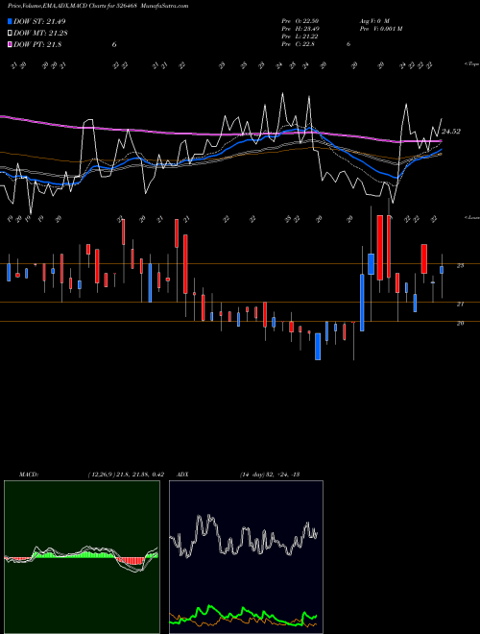Click the 'MACD:' panel heading

click(x=29, y=475)
